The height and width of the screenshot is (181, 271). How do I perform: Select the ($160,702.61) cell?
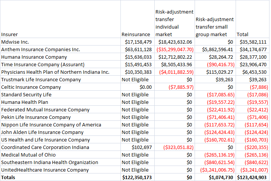click(x=215, y=140)
